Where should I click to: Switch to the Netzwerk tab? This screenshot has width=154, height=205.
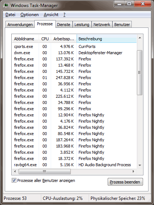[x=102, y=25]
